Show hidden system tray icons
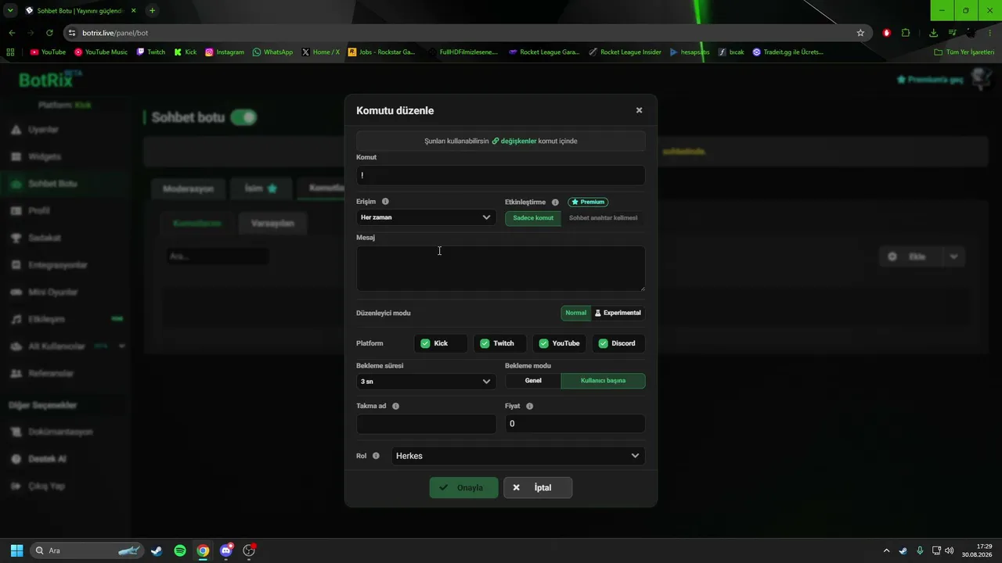 [886, 550]
